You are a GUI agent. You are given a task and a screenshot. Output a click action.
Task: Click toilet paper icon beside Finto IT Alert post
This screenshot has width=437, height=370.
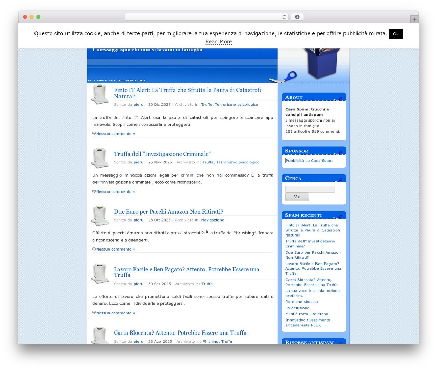click(100, 95)
